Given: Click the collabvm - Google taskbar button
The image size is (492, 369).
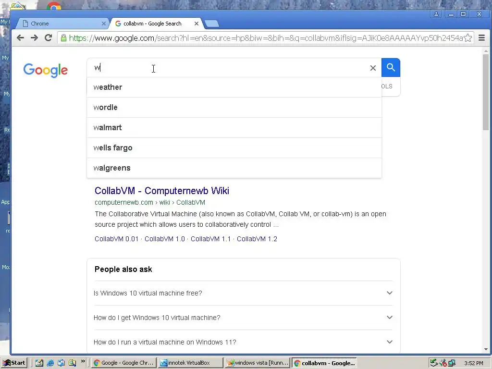Looking at the screenshot, I should coord(324,363).
